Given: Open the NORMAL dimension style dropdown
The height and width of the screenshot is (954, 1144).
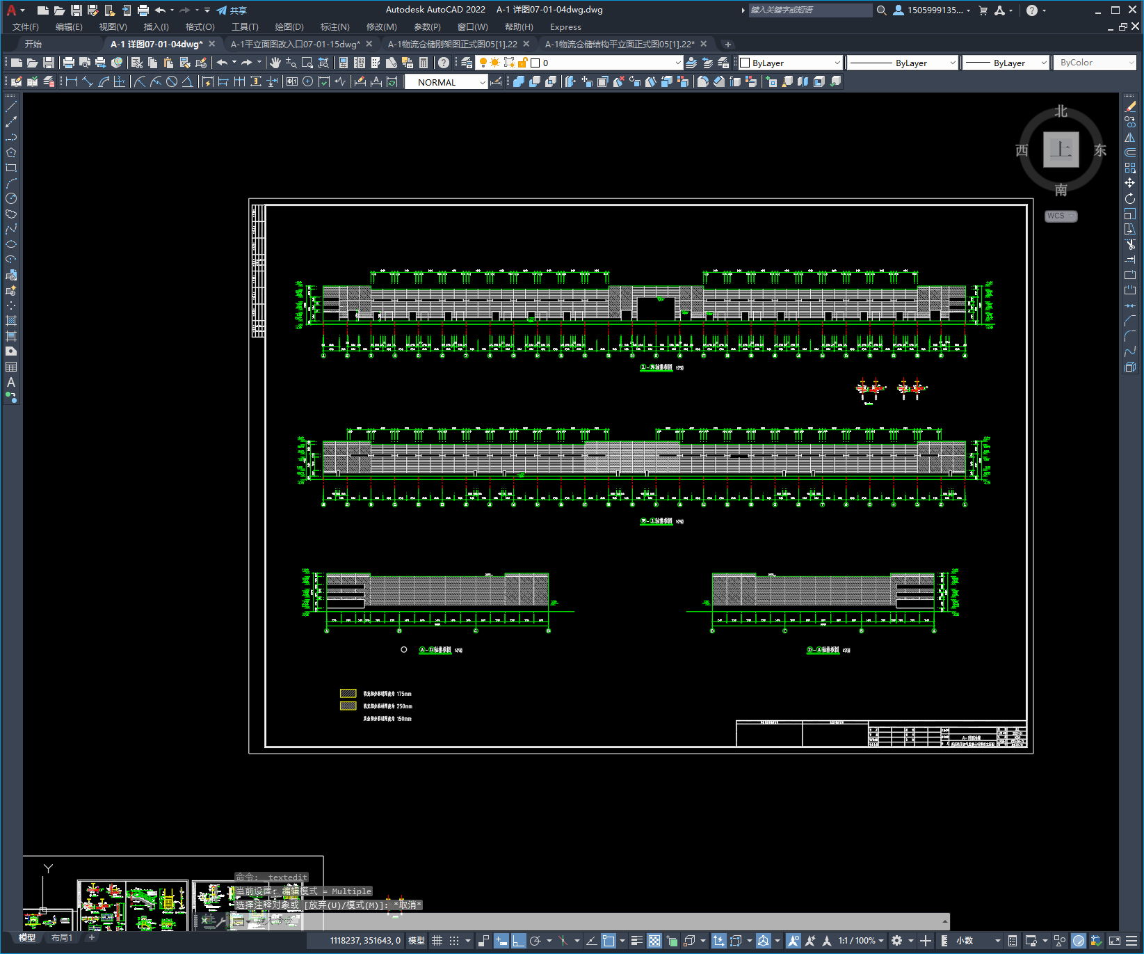Looking at the screenshot, I should point(446,82).
